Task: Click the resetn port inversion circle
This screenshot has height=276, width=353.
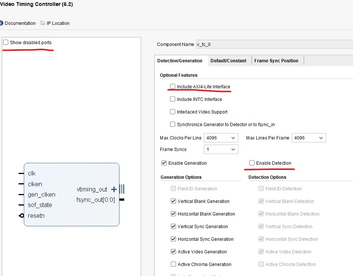Action: tap(22, 216)
